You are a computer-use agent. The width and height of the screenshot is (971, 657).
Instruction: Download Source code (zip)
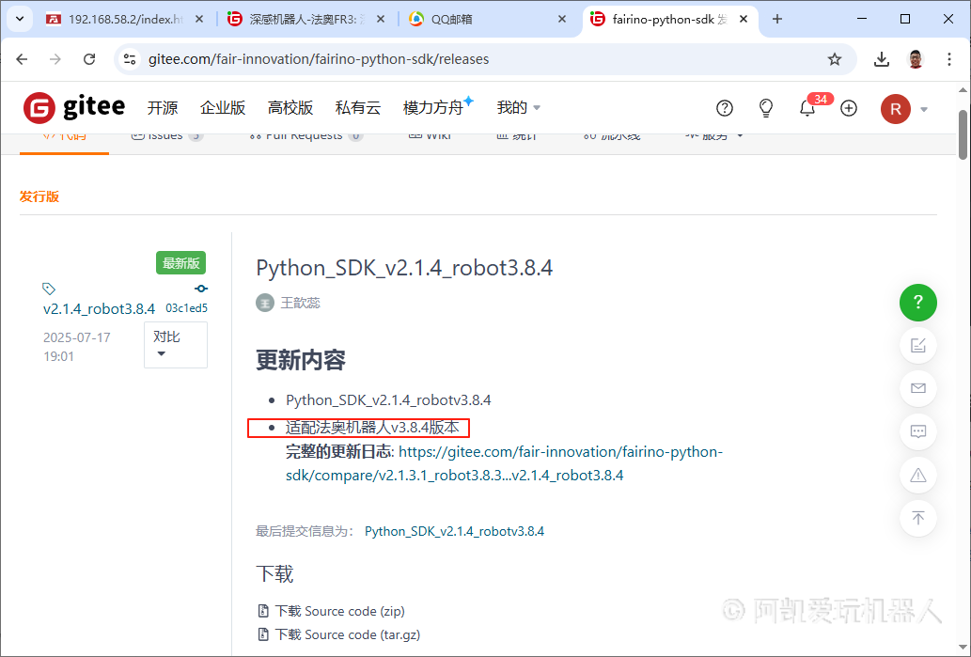(339, 611)
